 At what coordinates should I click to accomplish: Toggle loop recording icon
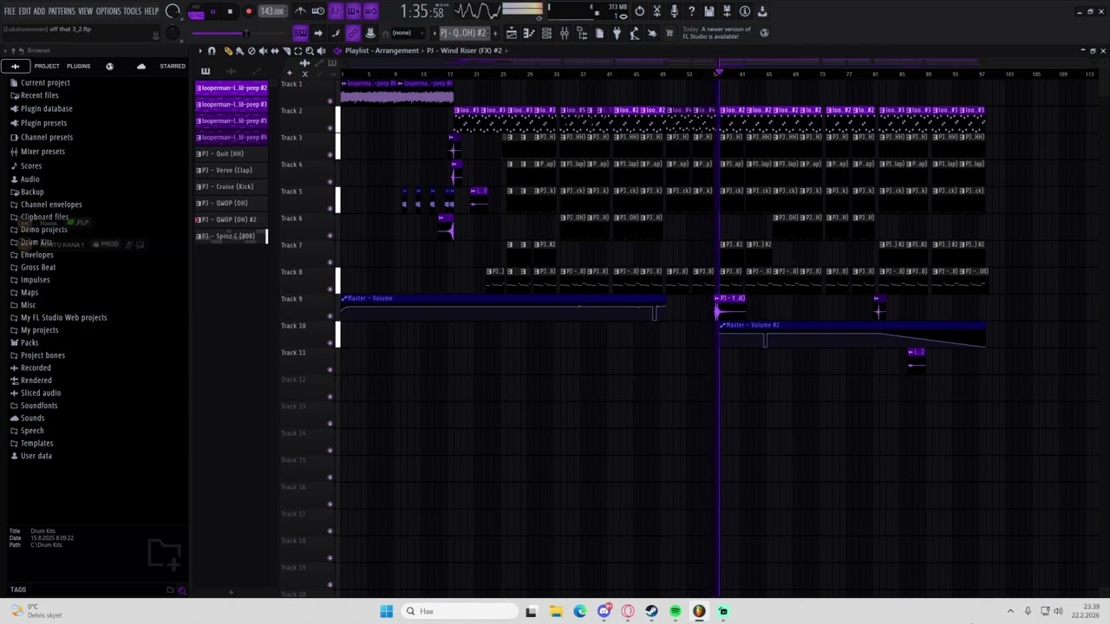tap(371, 11)
